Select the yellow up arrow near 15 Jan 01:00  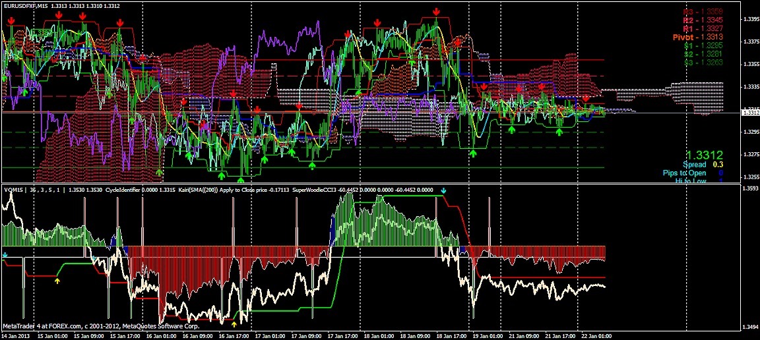pos(57,281)
